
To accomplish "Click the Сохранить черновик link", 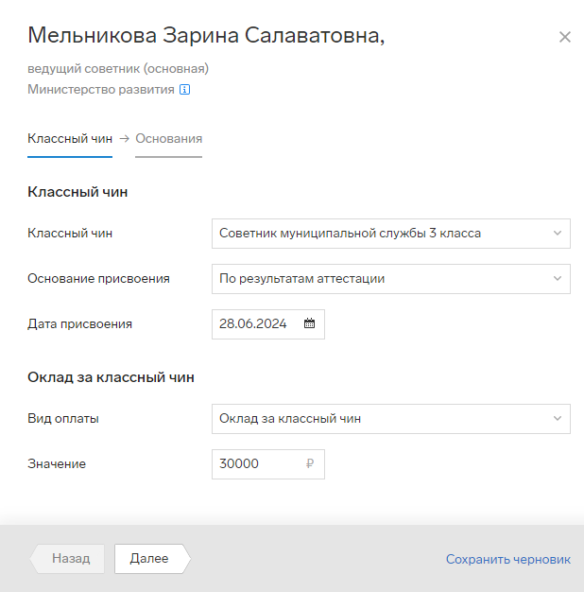I will pyautogui.click(x=508, y=559).
